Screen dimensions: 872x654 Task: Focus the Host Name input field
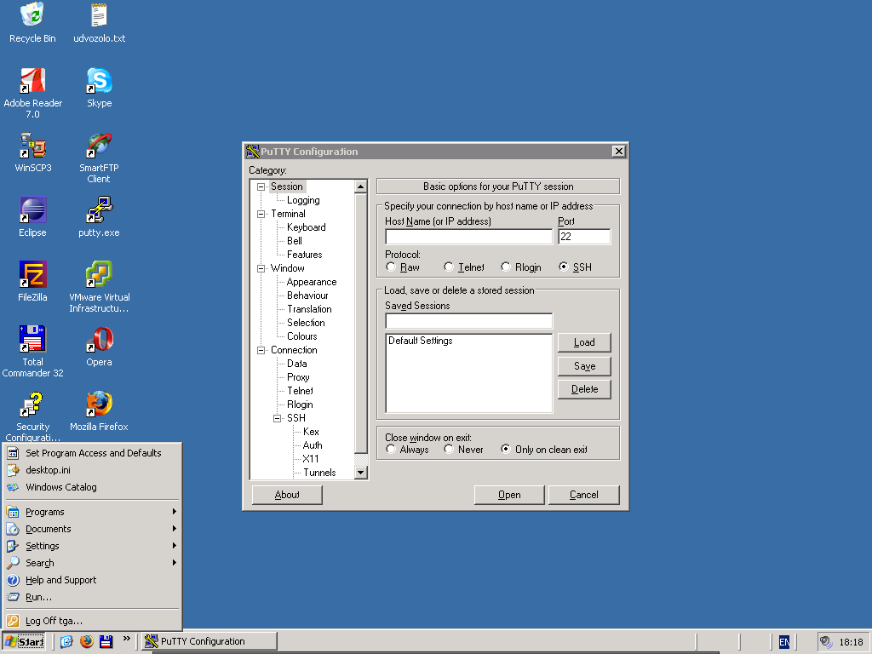click(x=469, y=237)
